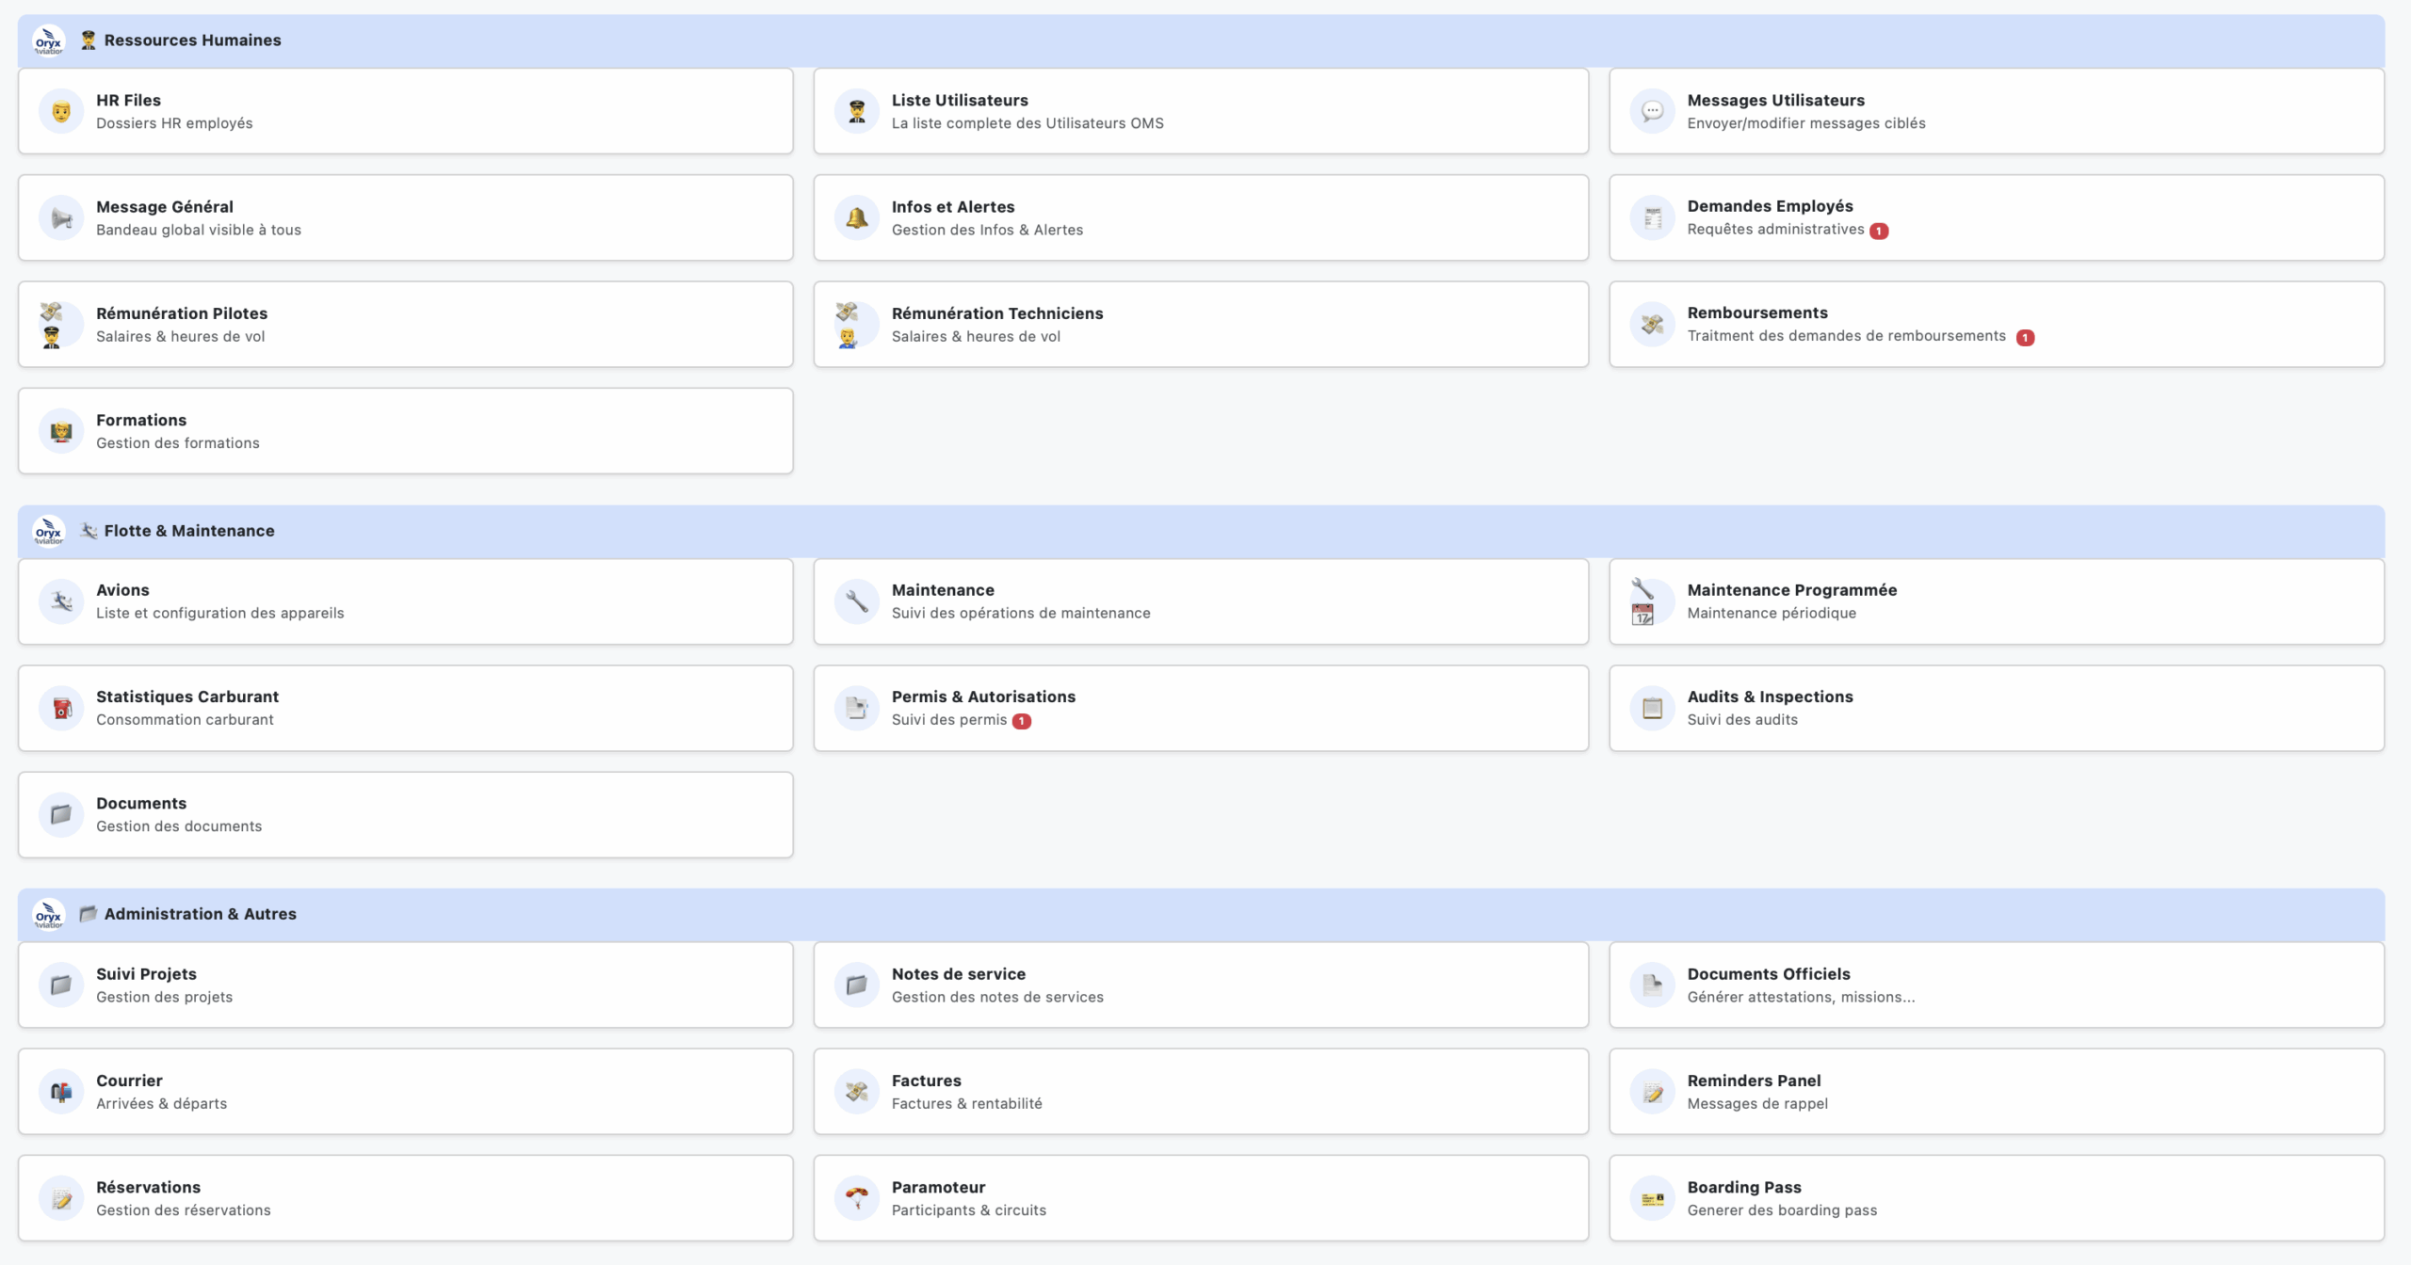Click the Infos et Alertes bell icon
This screenshot has height=1265, width=2411.
(856, 218)
